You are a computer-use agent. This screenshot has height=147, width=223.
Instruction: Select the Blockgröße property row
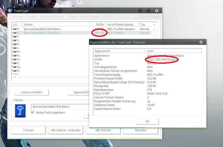147,86
